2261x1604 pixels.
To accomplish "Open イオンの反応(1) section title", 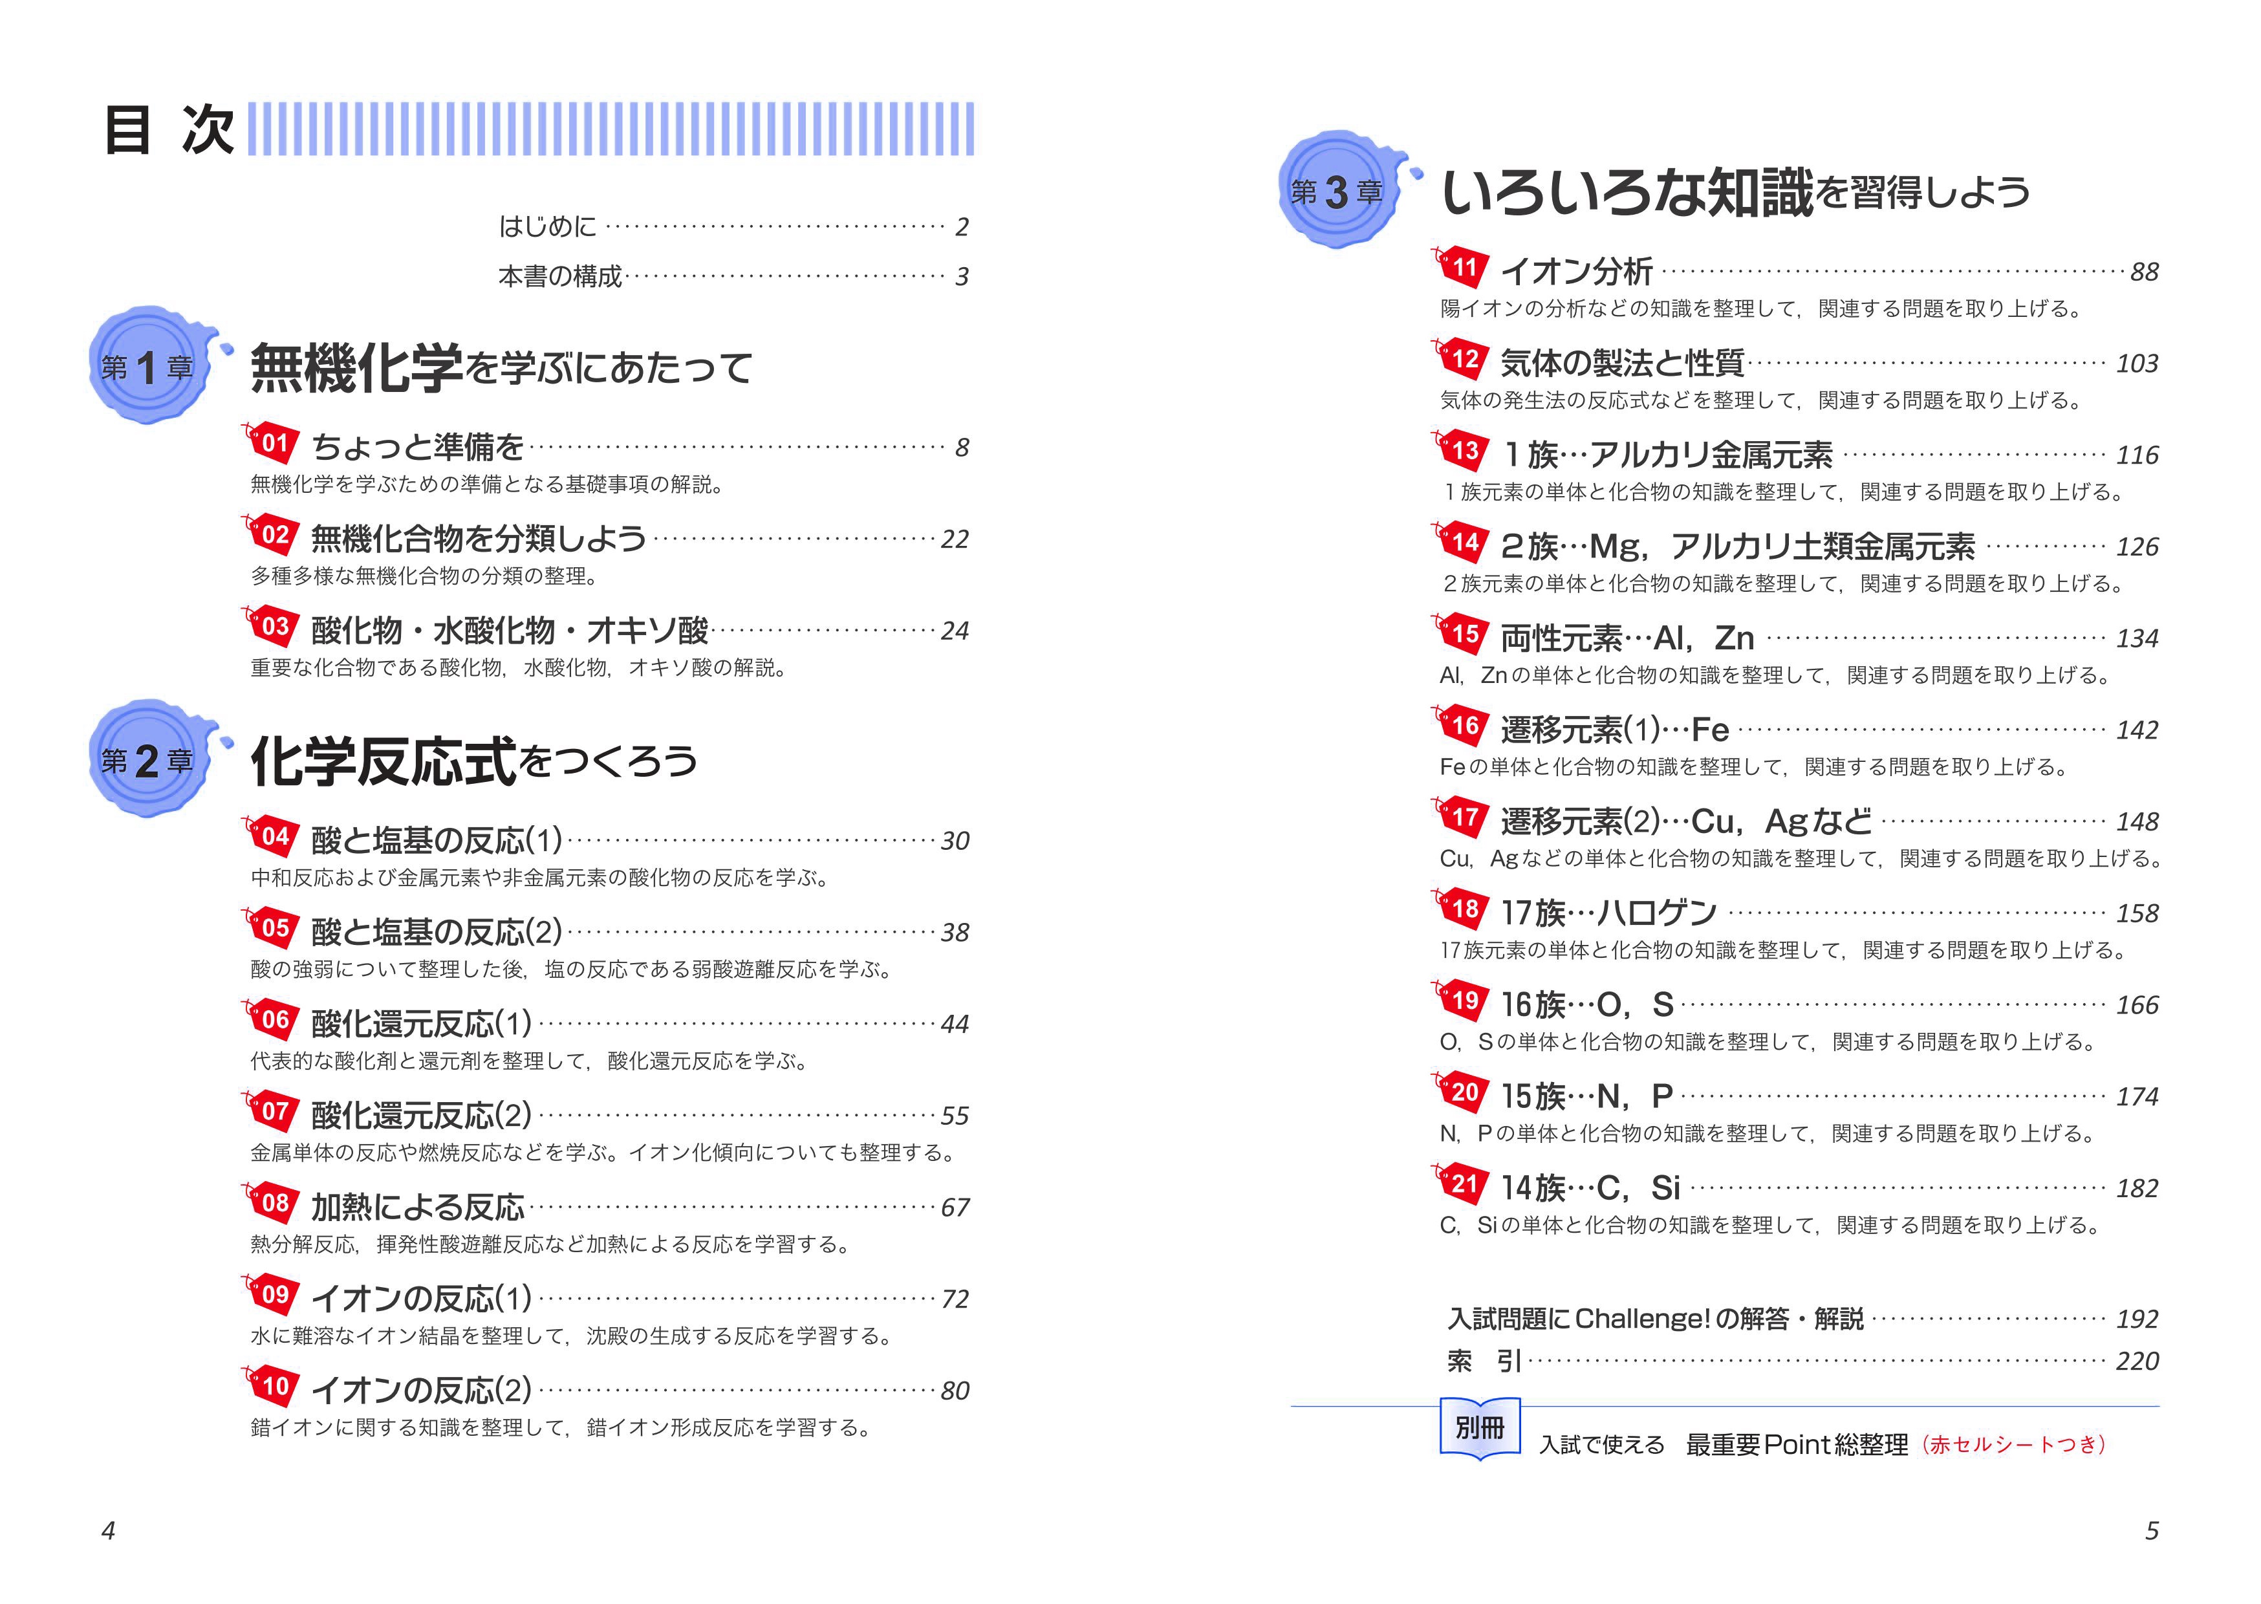I will 422,1299.
